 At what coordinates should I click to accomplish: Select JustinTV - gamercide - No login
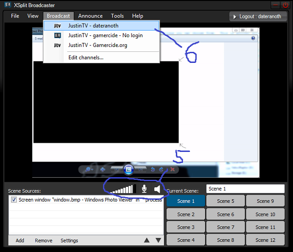pyautogui.click(x=102, y=35)
